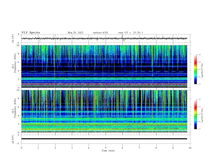Click the ch.2 spectrogram color scale bar
Image resolution: width=214 pixels, height=166 pixels.
pos(195,114)
